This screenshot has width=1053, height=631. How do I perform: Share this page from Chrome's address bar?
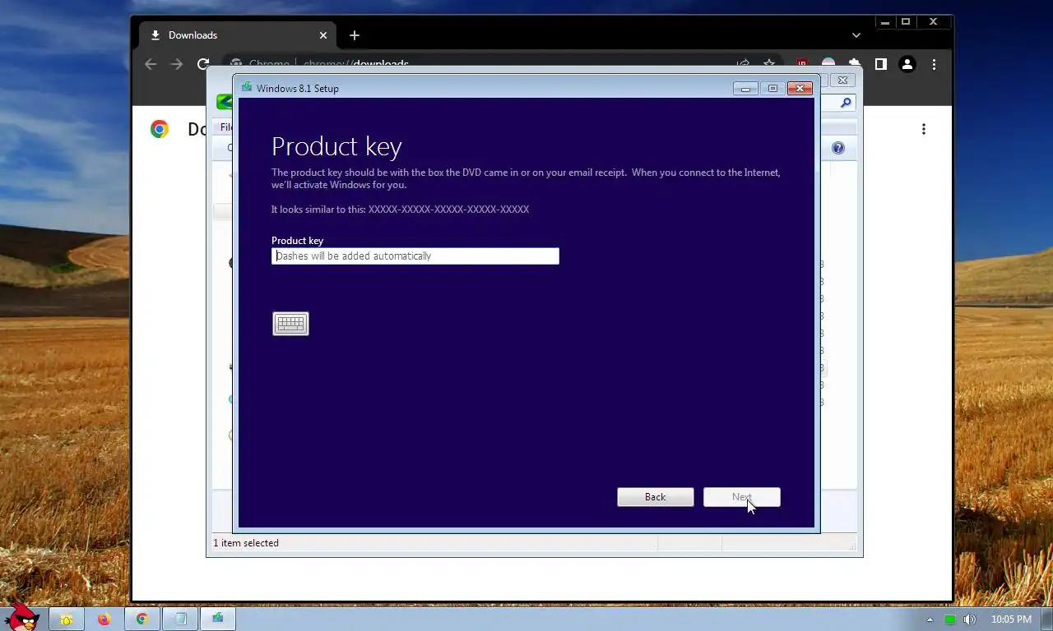(x=743, y=64)
